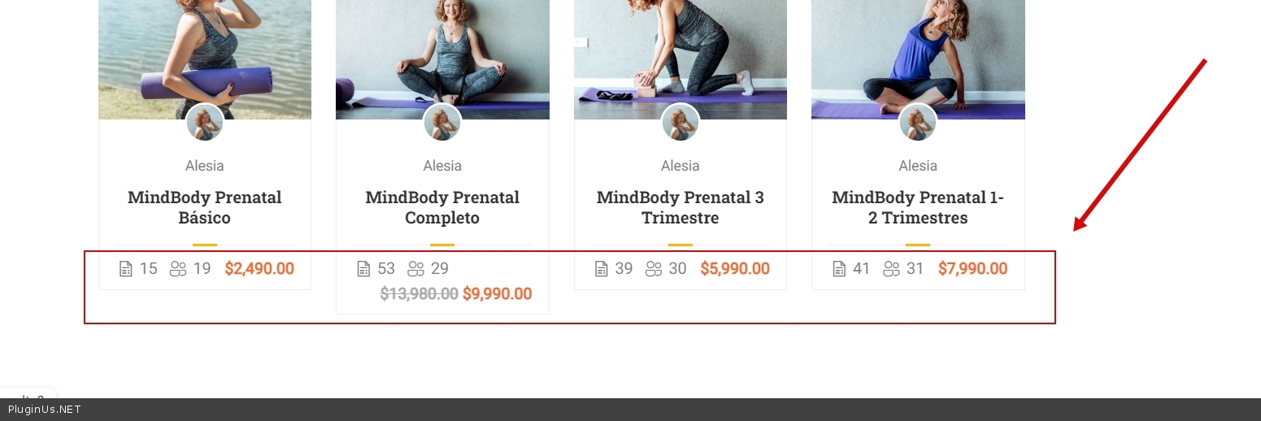Click lessons icon on MindBody Prenatal Completo

[363, 269]
